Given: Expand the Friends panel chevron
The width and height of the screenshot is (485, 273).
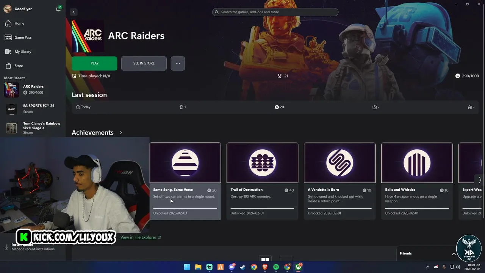Looking at the screenshot, I should [454, 254].
